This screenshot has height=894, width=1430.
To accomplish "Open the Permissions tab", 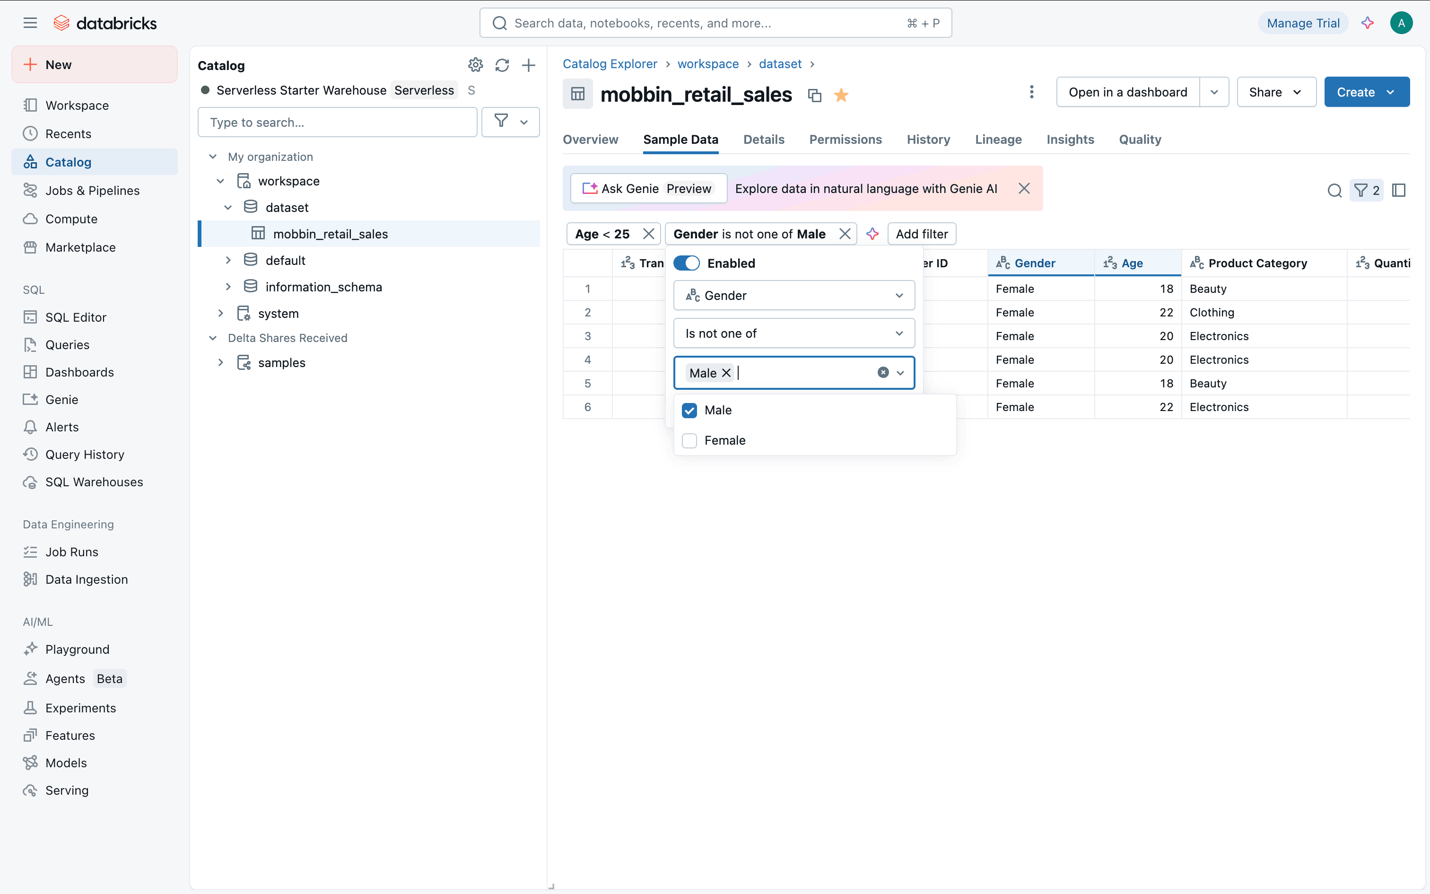I will point(845,140).
